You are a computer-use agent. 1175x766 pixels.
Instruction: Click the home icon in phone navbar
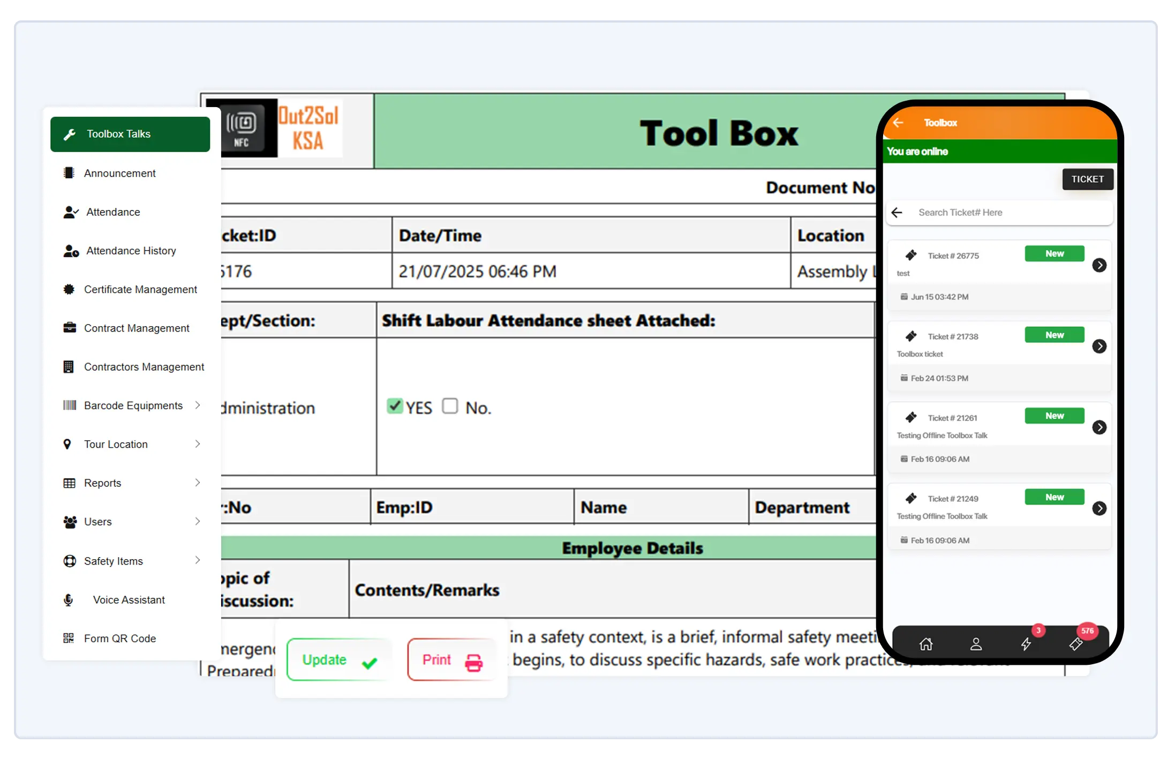(x=926, y=644)
